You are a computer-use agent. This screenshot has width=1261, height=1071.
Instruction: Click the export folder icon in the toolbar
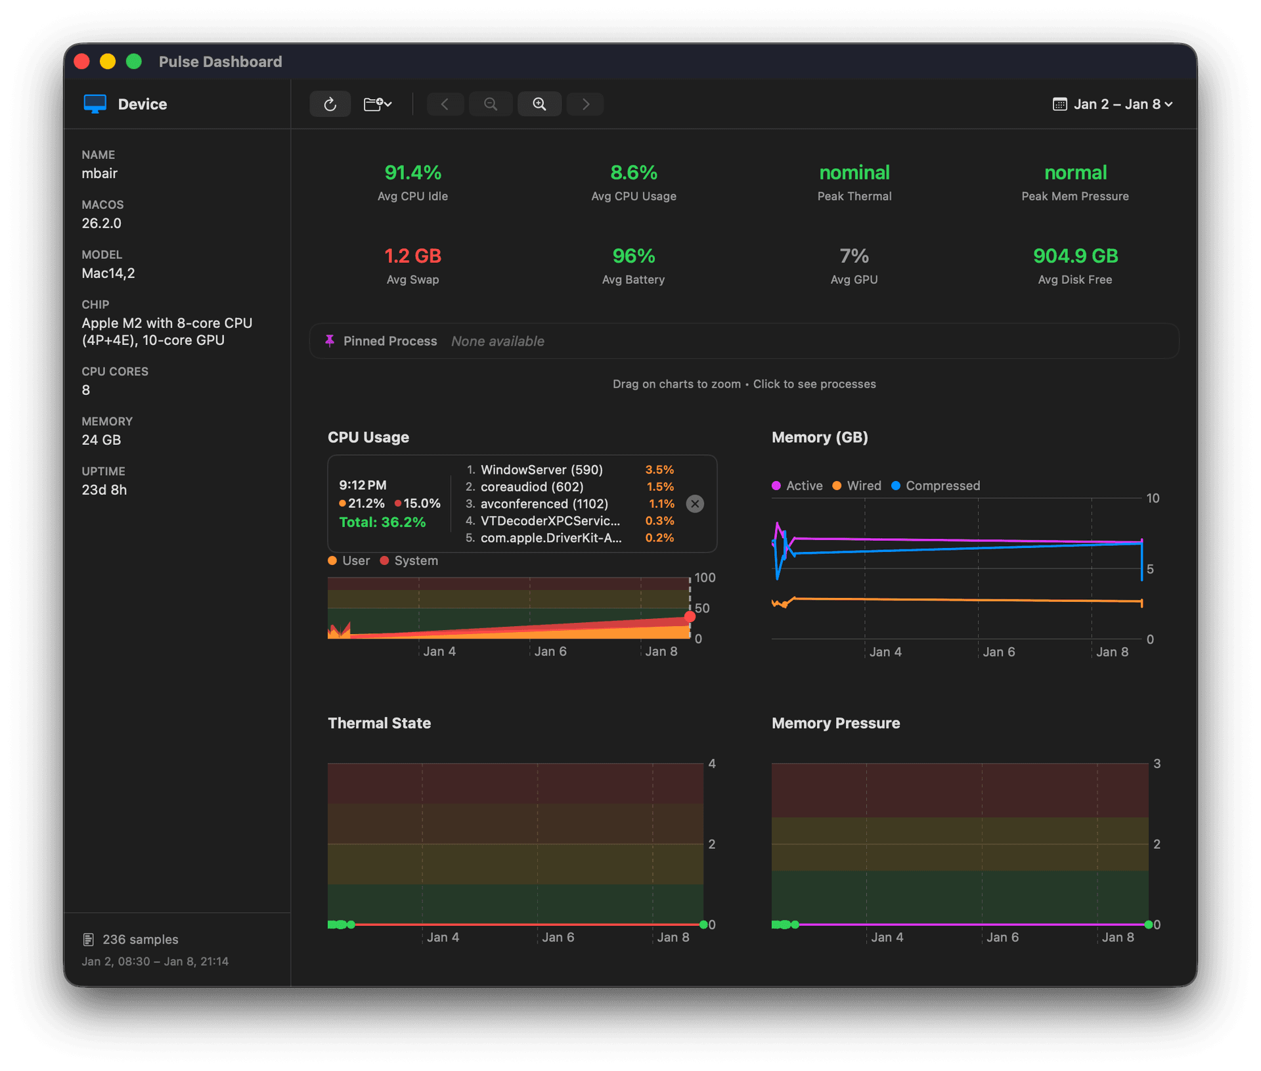coord(372,104)
